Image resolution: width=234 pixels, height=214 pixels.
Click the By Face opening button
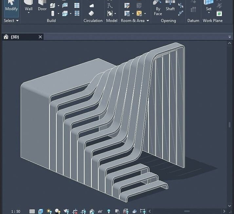click(x=158, y=9)
